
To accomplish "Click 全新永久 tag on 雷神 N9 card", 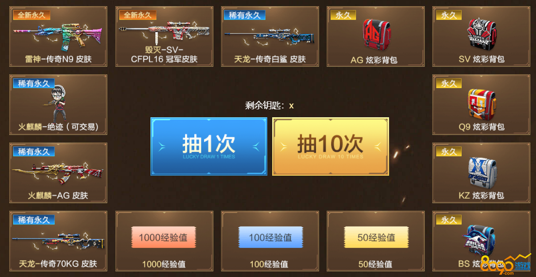I will pos(31,15).
